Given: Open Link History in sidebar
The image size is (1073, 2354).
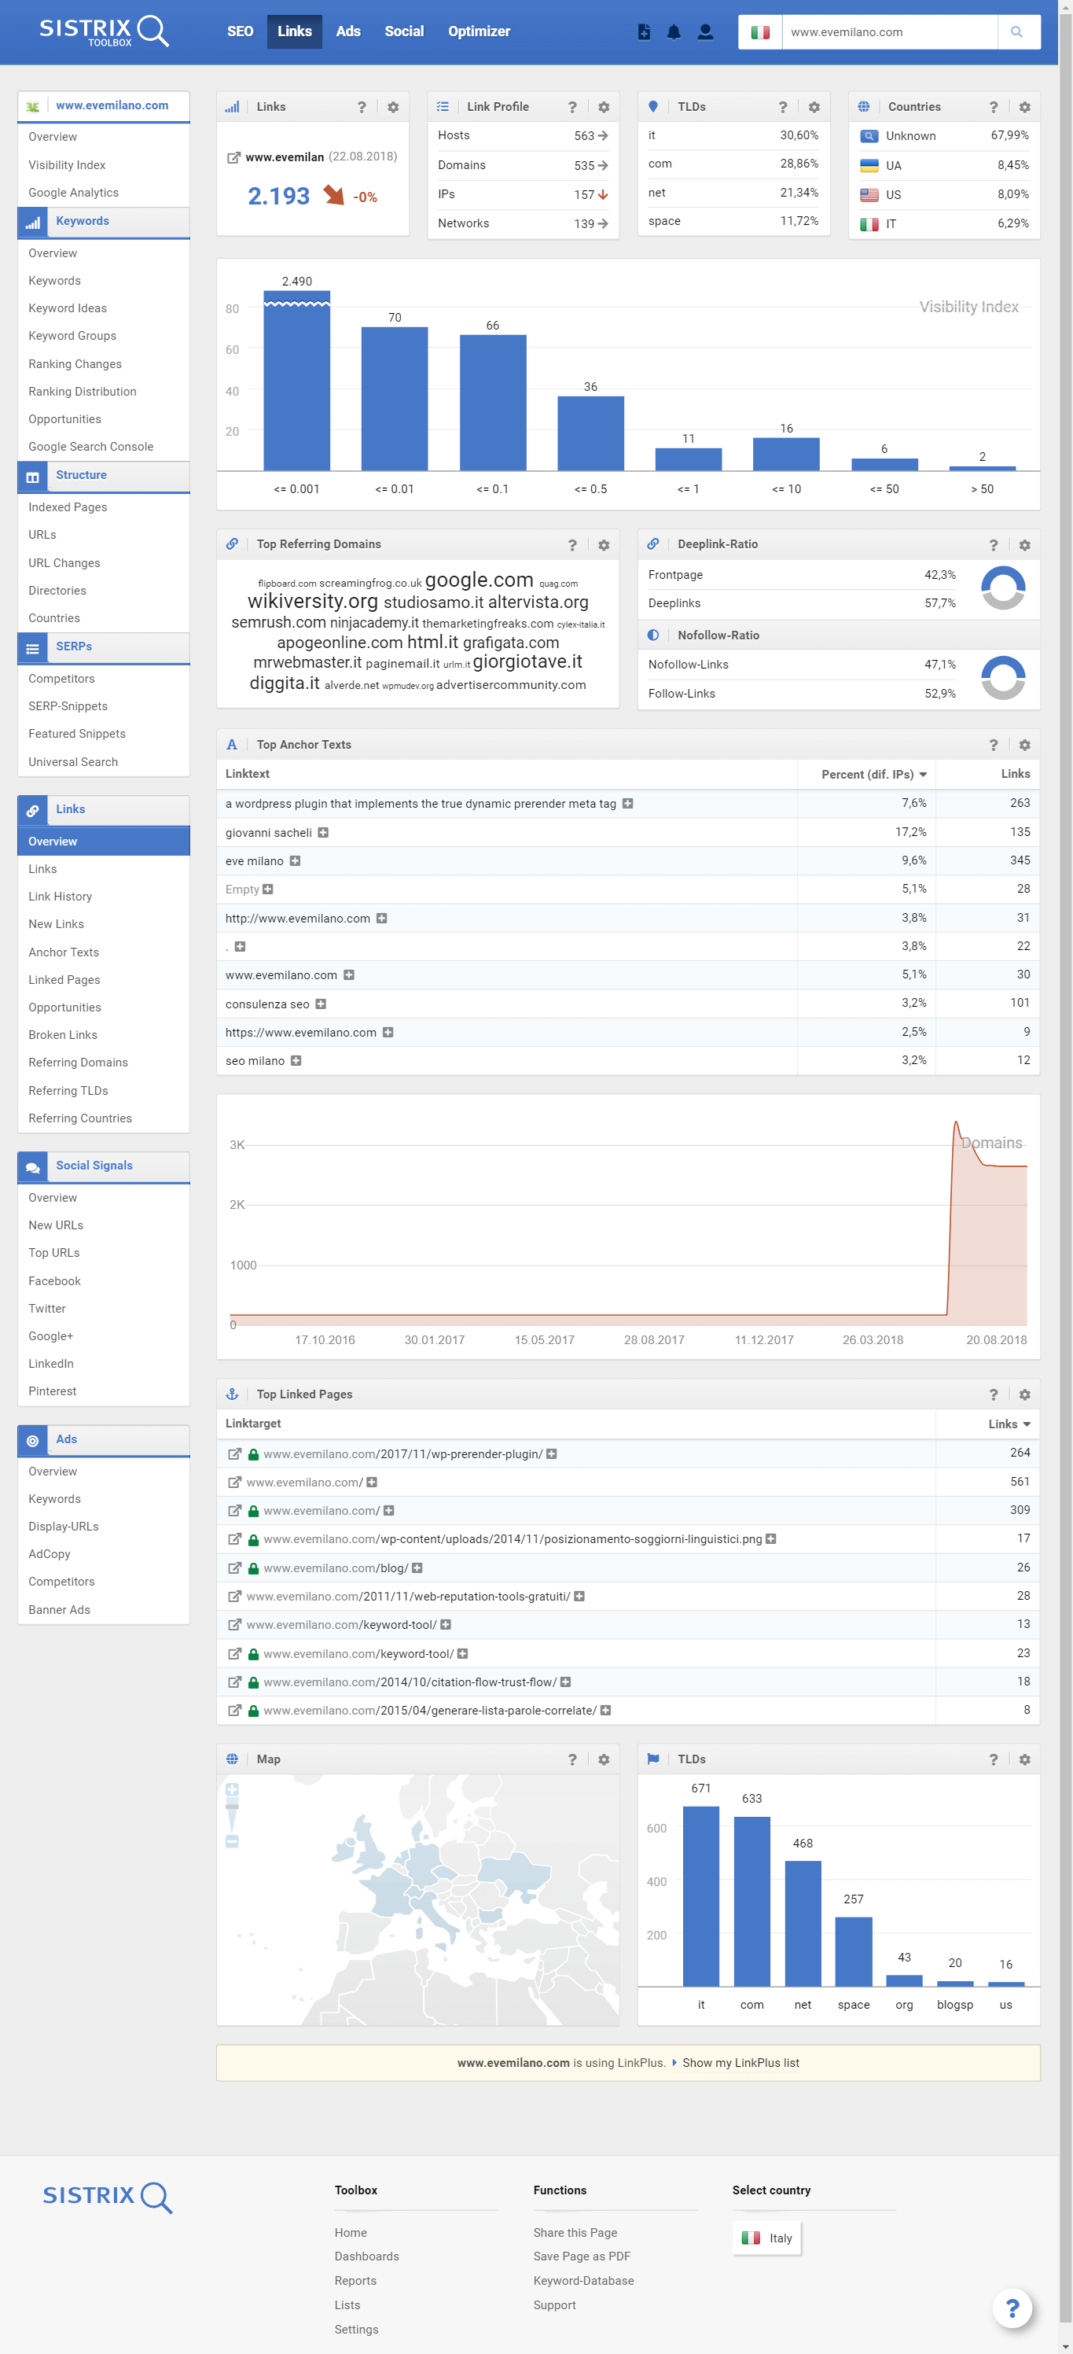Looking at the screenshot, I should [61, 897].
